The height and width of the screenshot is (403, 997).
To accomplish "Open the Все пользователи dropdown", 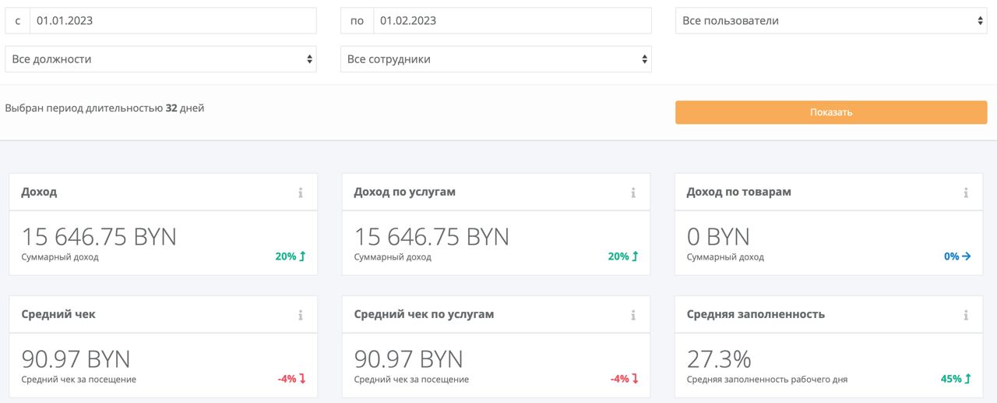I will (831, 21).
